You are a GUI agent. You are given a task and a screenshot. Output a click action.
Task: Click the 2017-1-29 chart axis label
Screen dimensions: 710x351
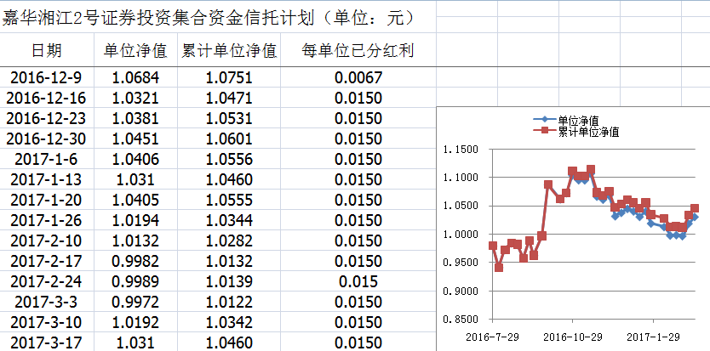653,337
